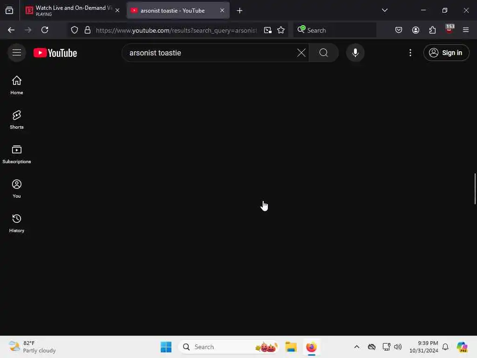Open the ad blocker extension showing 153
477x358 pixels.
pyautogui.click(x=450, y=29)
